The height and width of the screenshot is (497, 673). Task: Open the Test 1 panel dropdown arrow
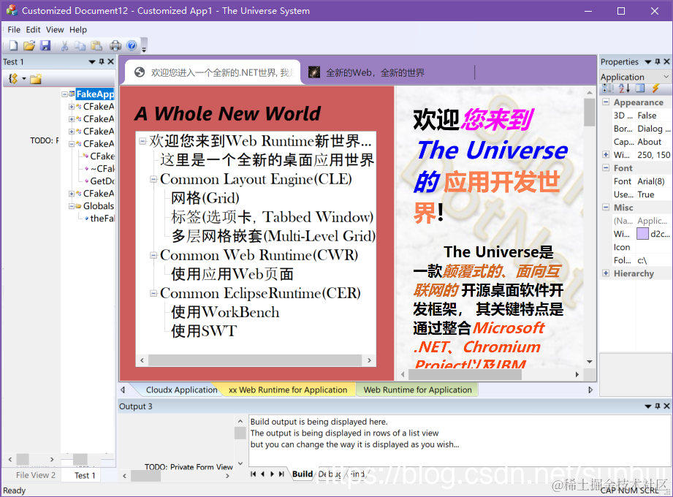[x=92, y=62]
